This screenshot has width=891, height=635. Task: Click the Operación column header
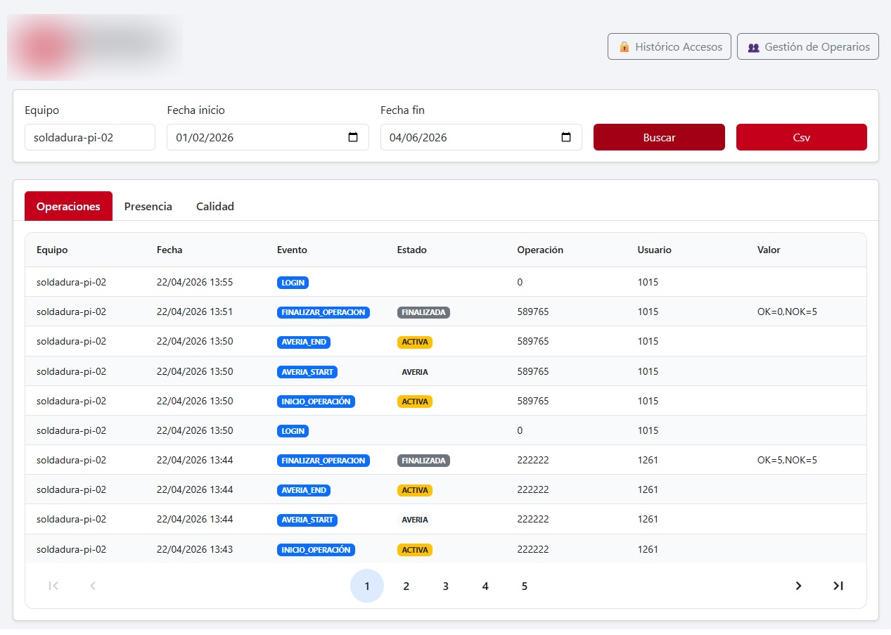click(x=540, y=250)
